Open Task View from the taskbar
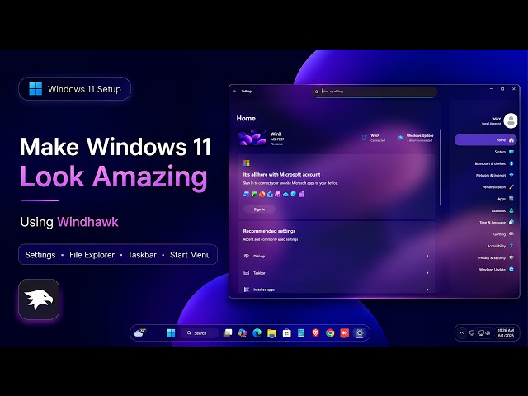This screenshot has width=528, height=396. [x=228, y=333]
